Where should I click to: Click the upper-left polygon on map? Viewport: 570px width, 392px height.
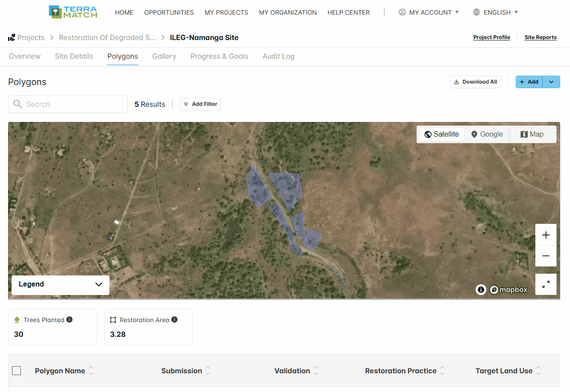click(258, 187)
